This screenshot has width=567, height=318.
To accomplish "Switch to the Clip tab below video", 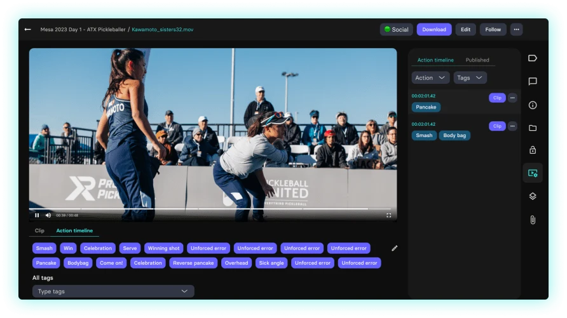I will [x=39, y=231].
